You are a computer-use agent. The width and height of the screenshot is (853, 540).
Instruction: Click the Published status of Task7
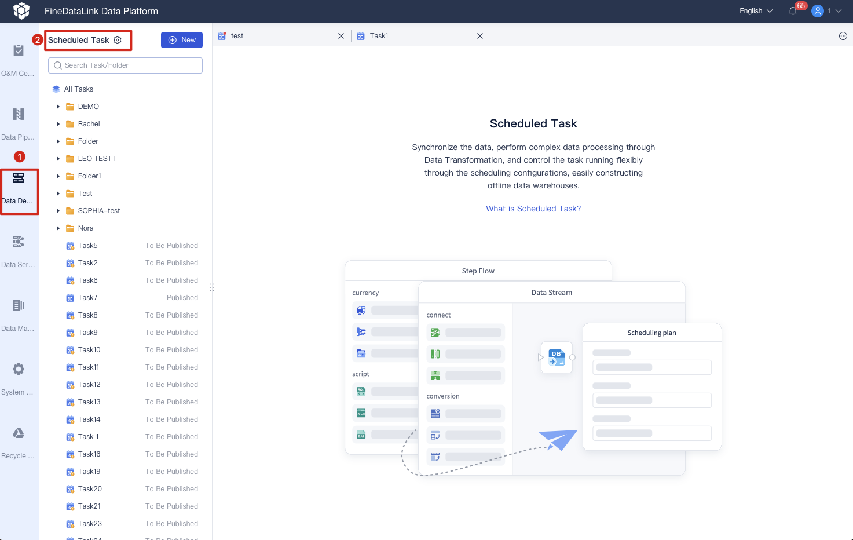182,298
